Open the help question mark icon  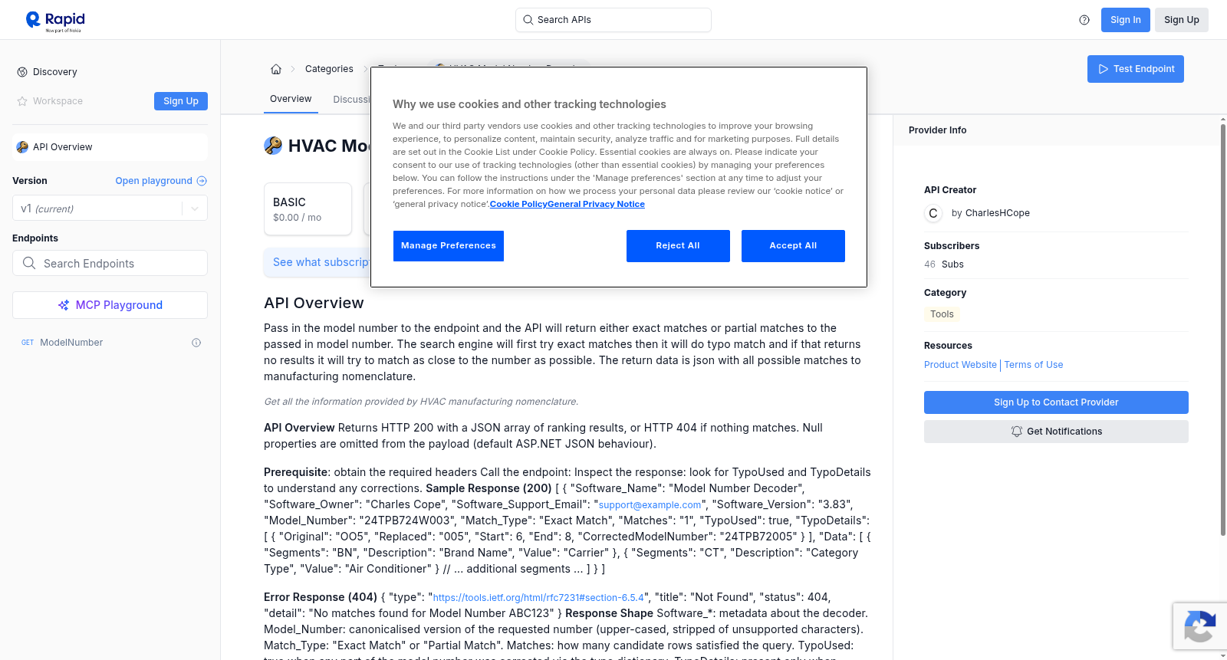click(x=1084, y=20)
